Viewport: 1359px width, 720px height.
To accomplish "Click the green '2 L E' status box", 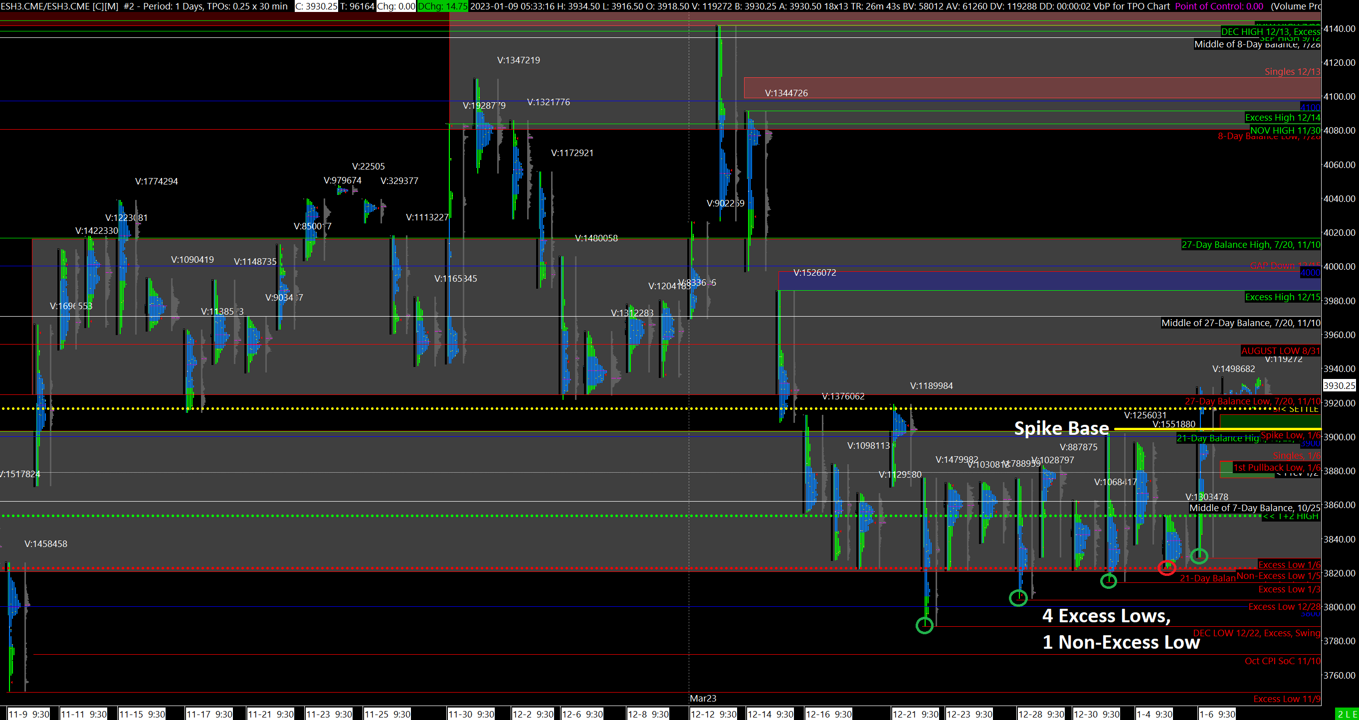I will coord(1347,714).
